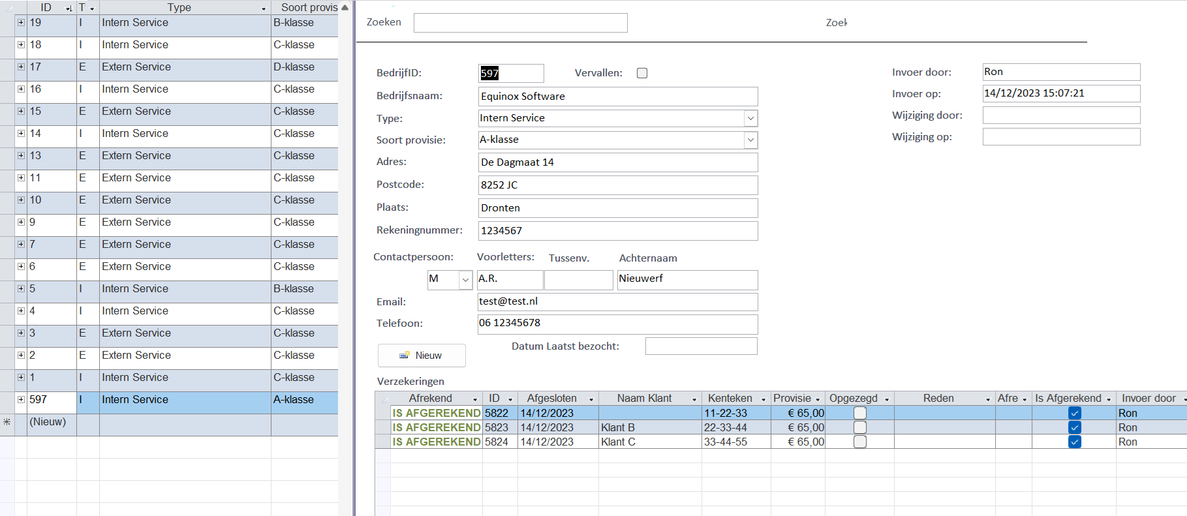Click the Invoer op date field
Screen dimensions: 1187x516
(x=1062, y=93)
